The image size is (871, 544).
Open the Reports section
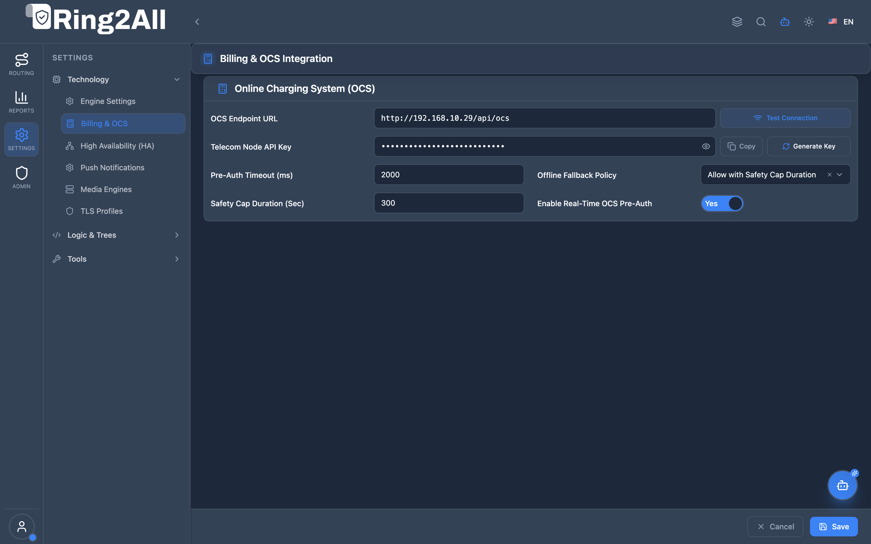tap(21, 102)
